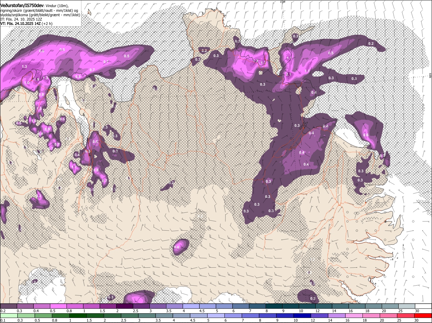Select the darkest green swatch labeled 1, lower scale
Image resolution: width=432 pixels, height=323 pixels.
pos(78,316)
